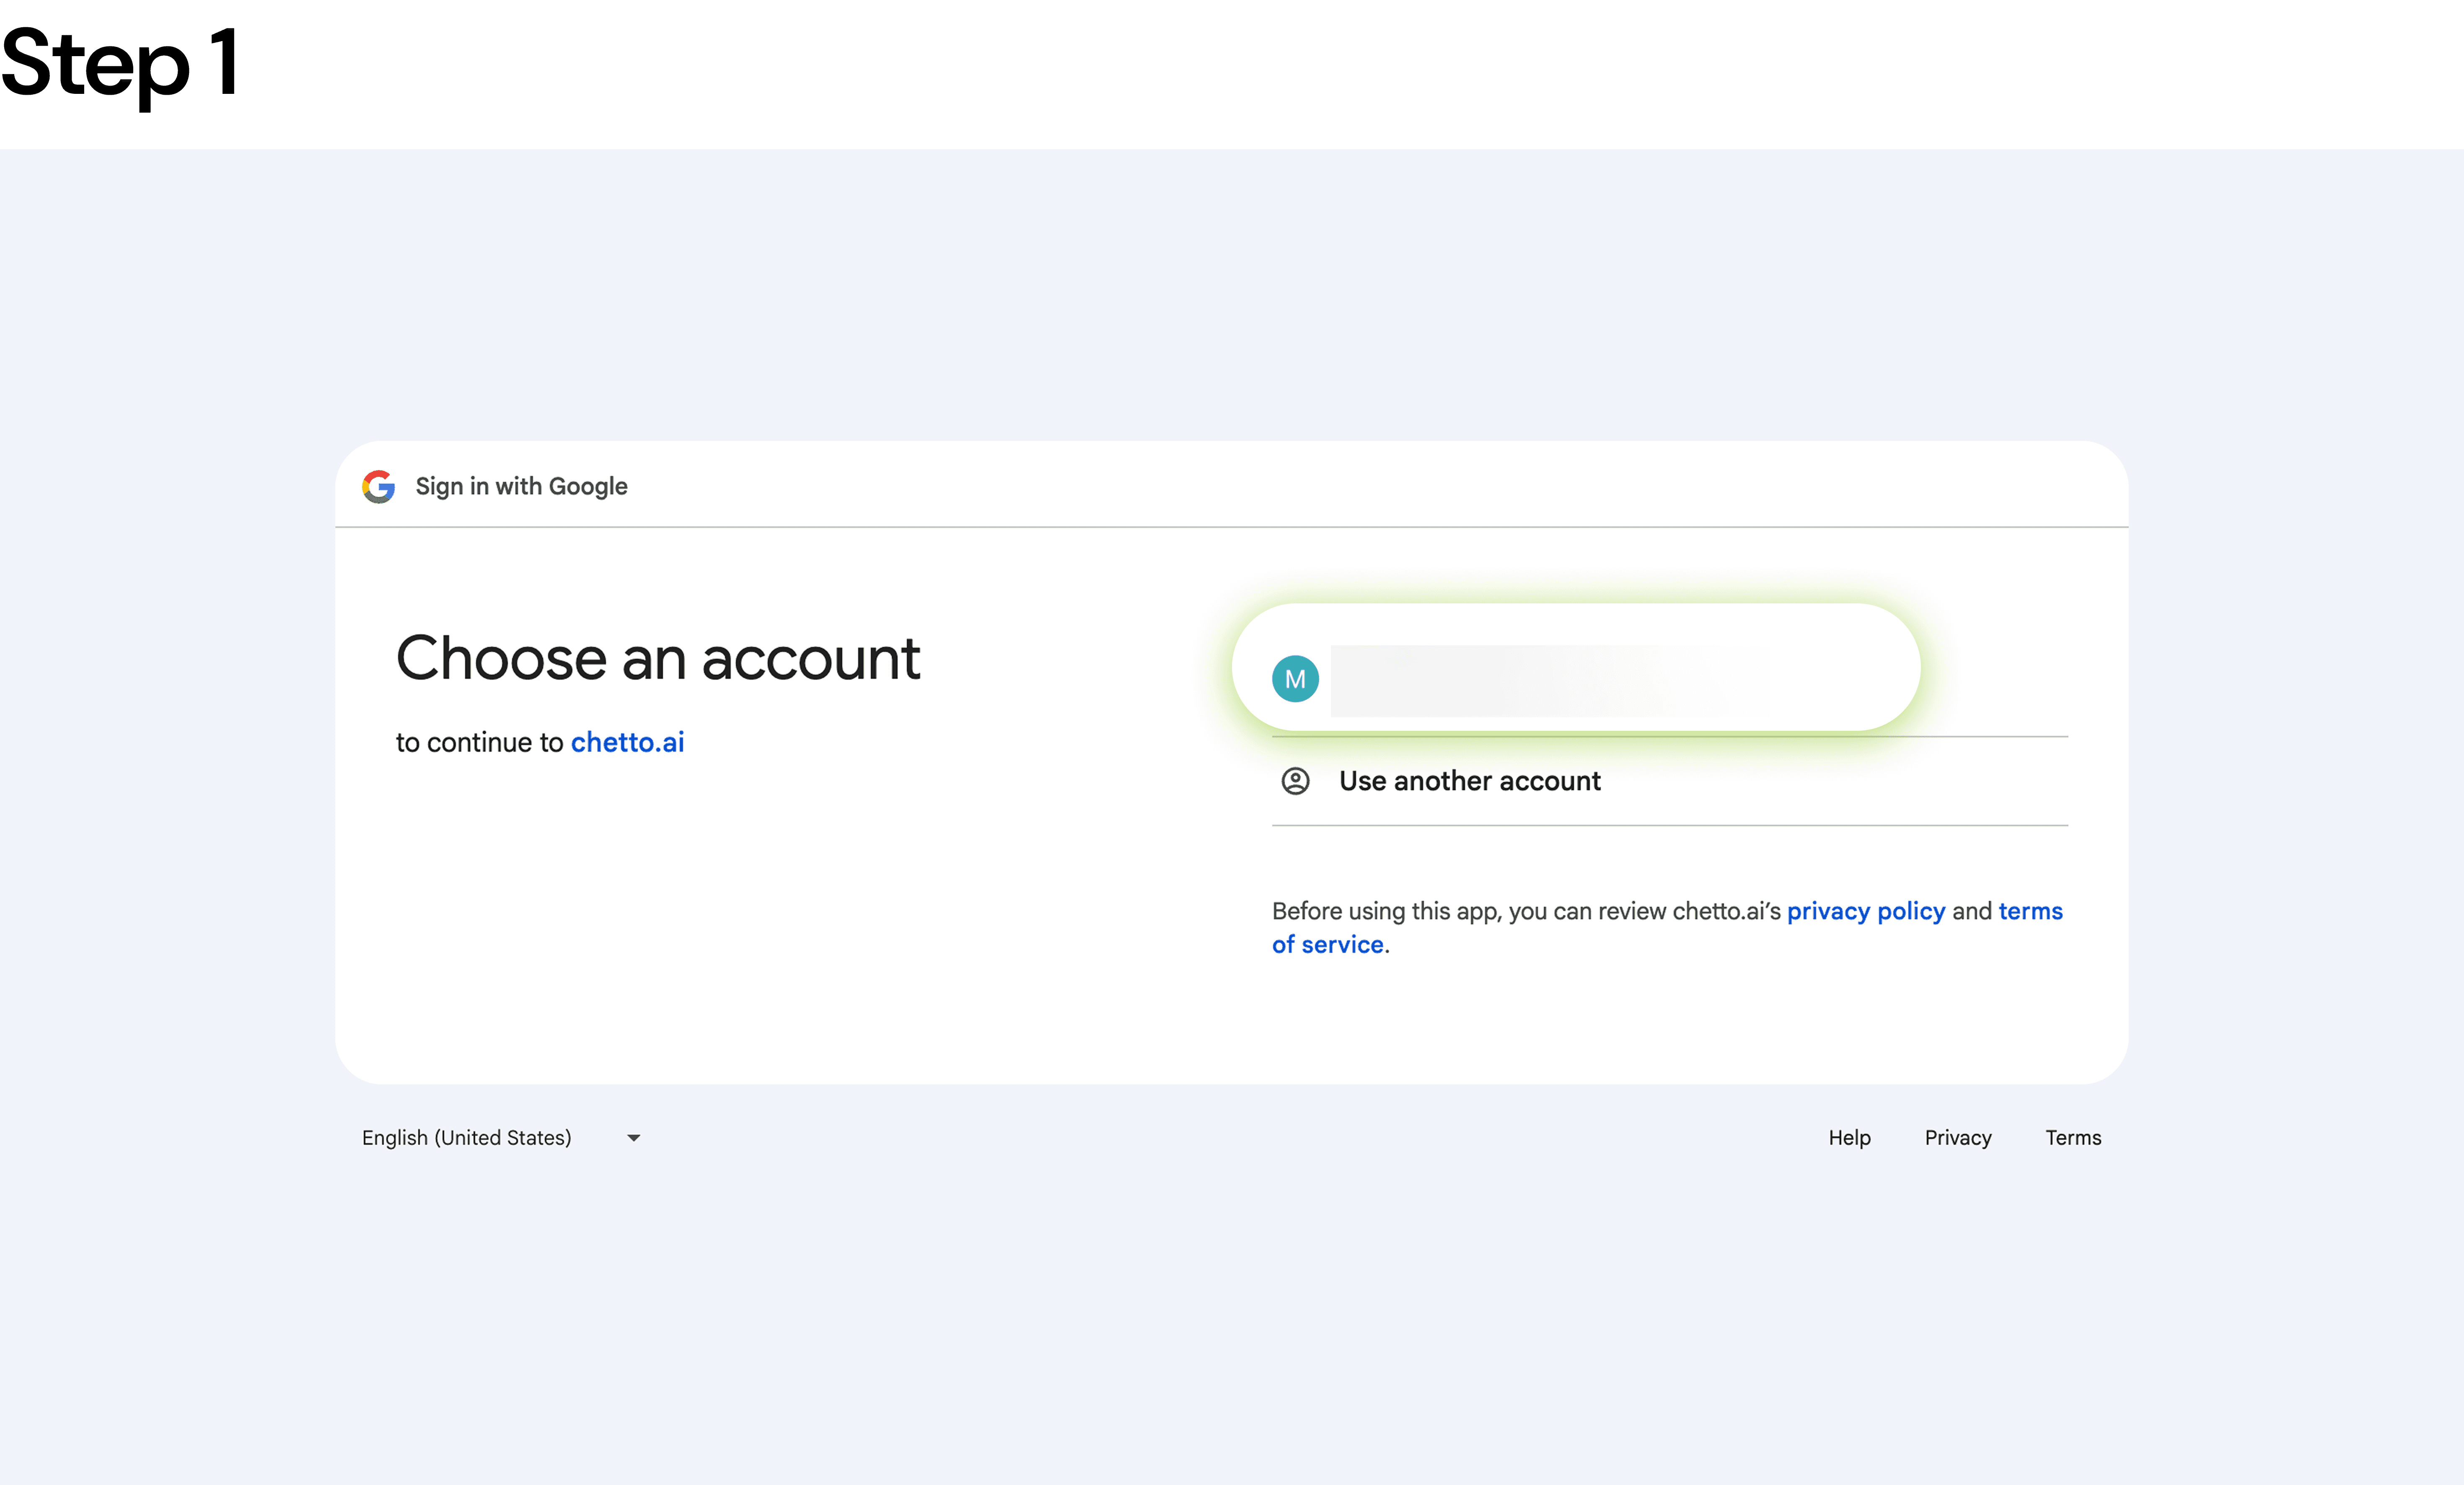
Task: Open the chetto.ai link
Action: pyautogui.click(x=627, y=743)
